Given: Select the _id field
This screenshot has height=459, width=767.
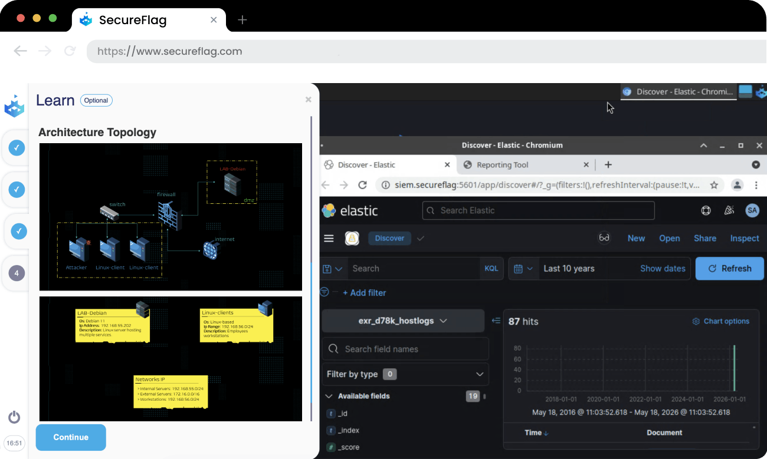Looking at the screenshot, I should [x=343, y=414].
